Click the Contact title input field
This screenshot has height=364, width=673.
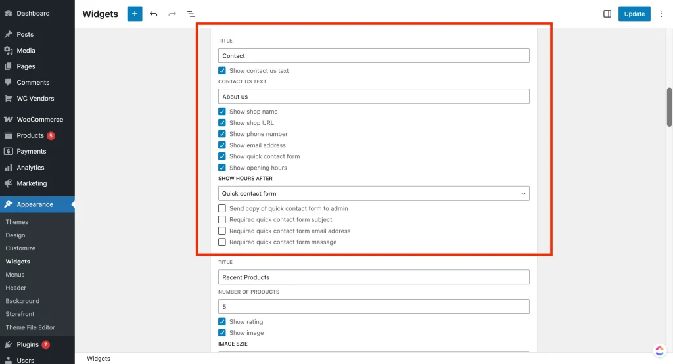[373, 56]
